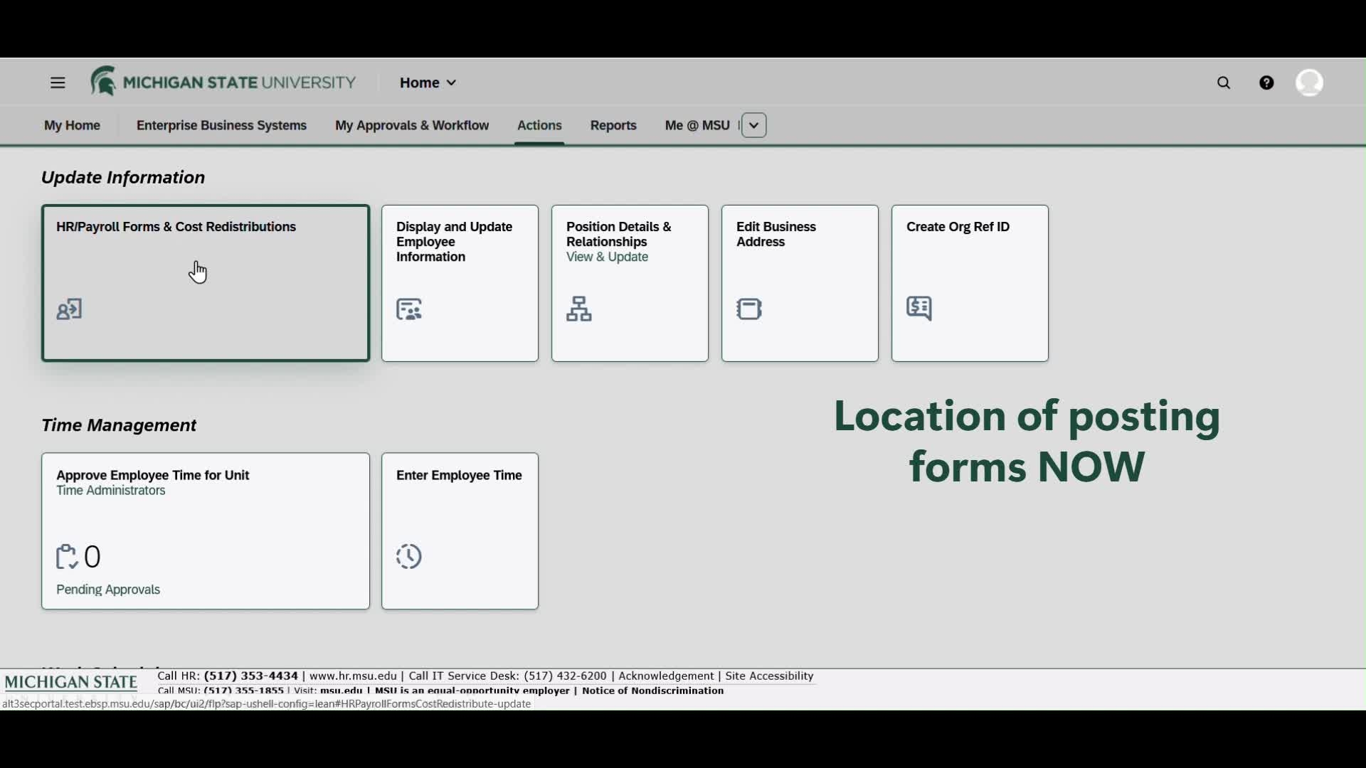
Task: Select the Actions tab
Action: (539, 126)
